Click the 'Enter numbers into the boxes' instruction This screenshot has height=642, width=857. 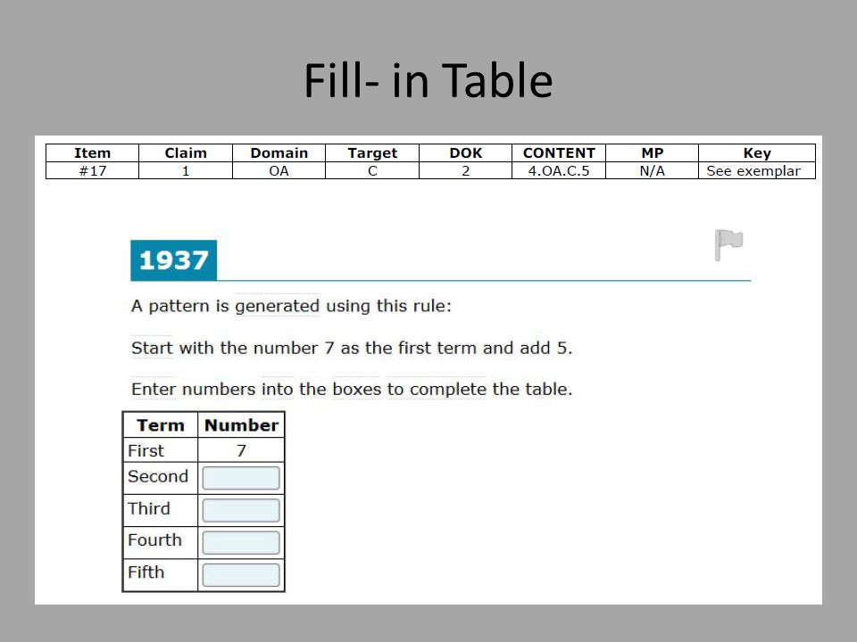352,390
